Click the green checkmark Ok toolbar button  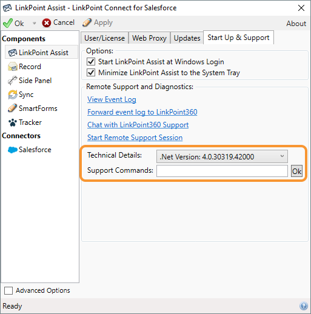click(13, 23)
